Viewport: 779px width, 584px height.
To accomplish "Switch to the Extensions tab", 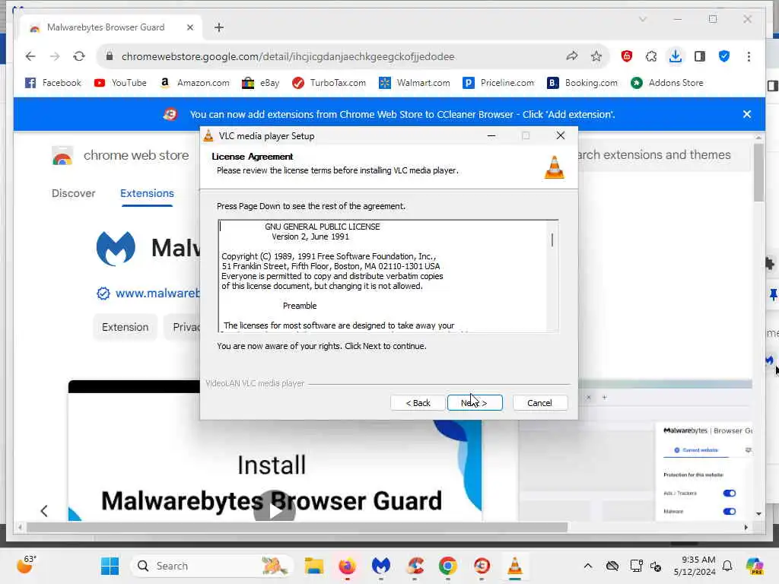I will [x=147, y=193].
